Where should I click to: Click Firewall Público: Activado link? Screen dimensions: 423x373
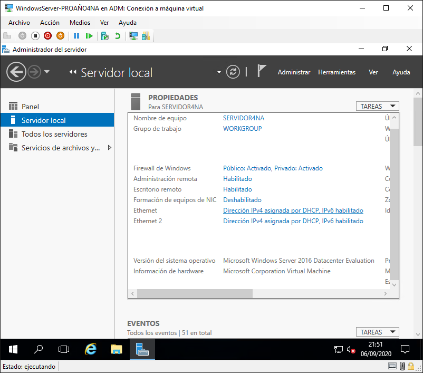pyautogui.click(x=273, y=168)
